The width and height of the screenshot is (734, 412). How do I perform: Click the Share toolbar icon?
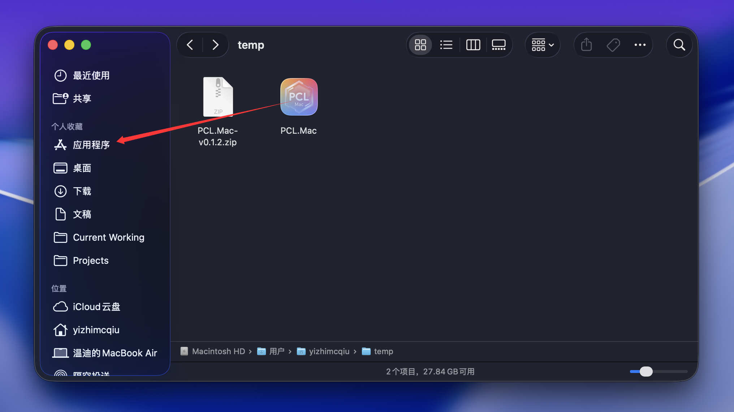point(586,45)
